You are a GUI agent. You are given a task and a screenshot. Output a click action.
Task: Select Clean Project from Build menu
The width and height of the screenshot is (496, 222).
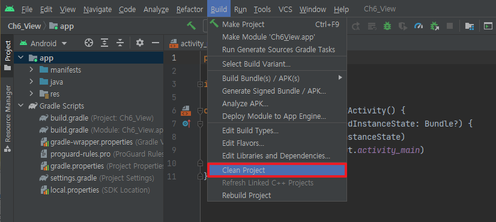tap(277, 170)
